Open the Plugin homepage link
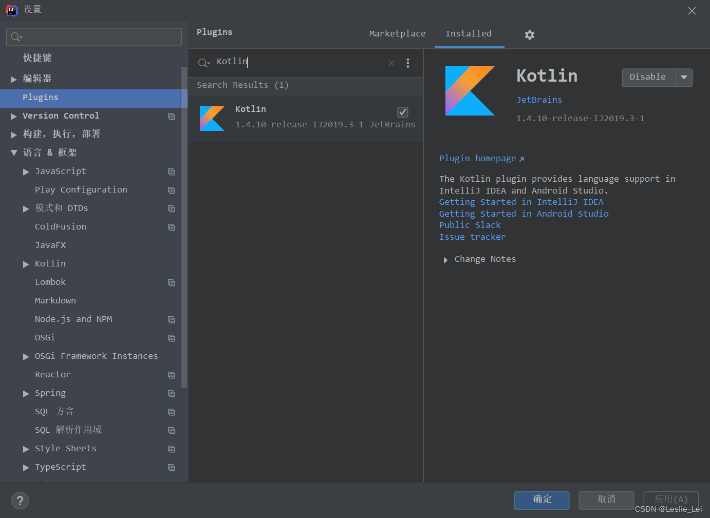This screenshot has height=518, width=710. [x=477, y=158]
